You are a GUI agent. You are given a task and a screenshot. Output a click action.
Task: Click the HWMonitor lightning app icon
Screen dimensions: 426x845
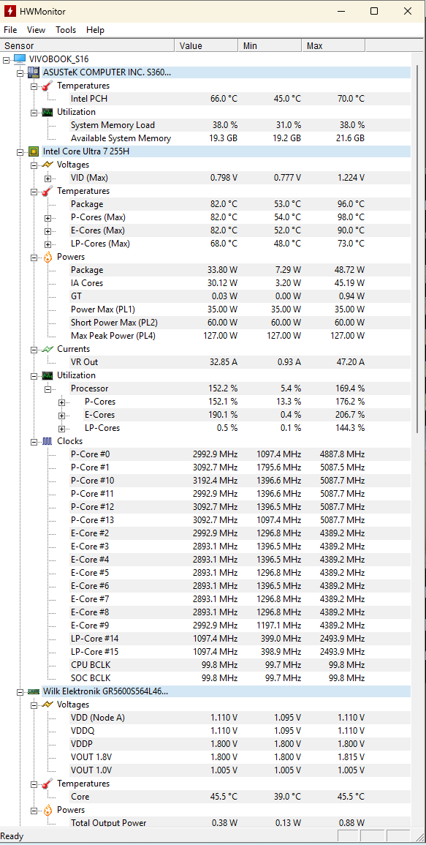coord(9,11)
